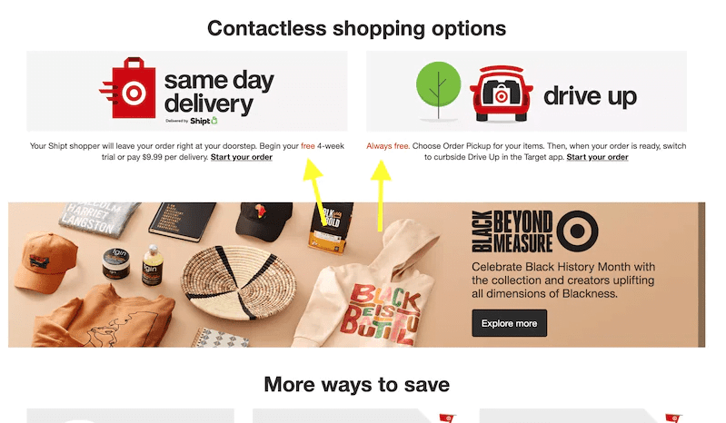Click the drive up banner

[x=526, y=91]
